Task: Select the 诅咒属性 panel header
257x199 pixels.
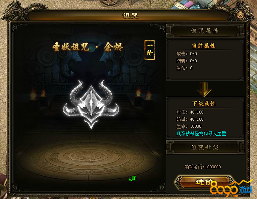Action: (205, 31)
